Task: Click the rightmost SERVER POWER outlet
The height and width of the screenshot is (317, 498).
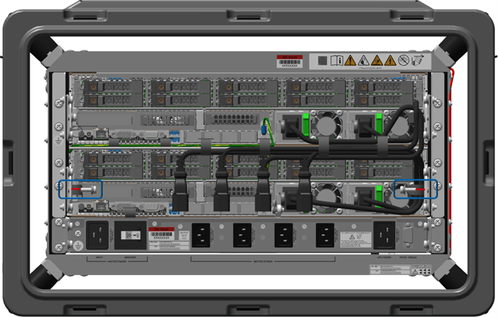Action: click(x=325, y=235)
